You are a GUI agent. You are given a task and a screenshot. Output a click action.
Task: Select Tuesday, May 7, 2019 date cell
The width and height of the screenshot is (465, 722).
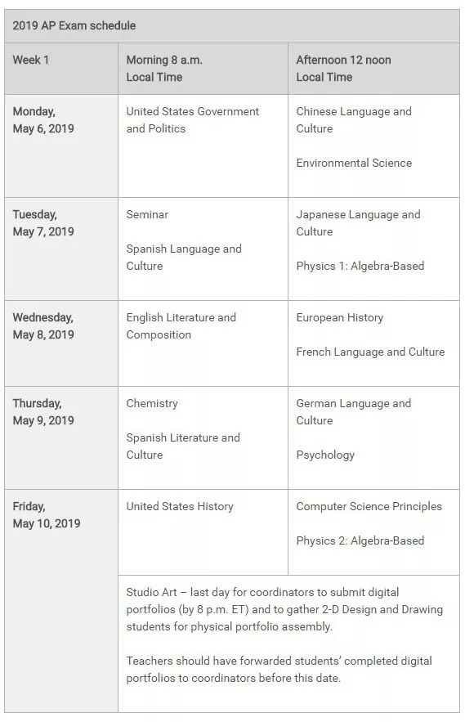61,249
